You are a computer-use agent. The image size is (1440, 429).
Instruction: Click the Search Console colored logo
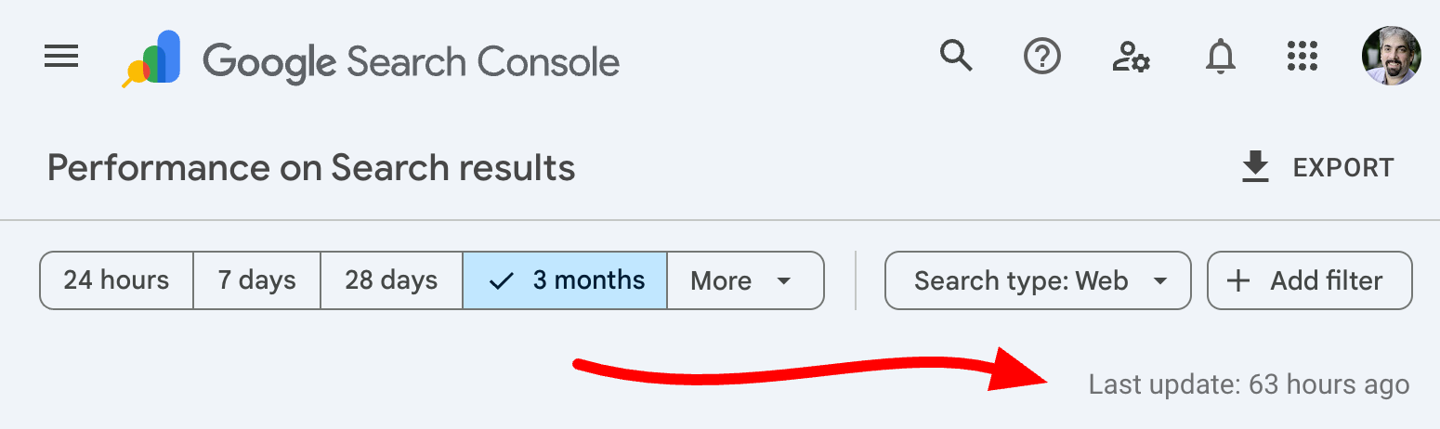click(151, 59)
